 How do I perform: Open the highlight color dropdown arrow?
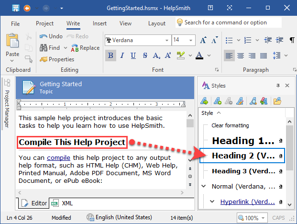190,56
